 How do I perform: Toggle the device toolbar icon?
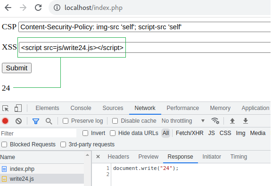18,108
